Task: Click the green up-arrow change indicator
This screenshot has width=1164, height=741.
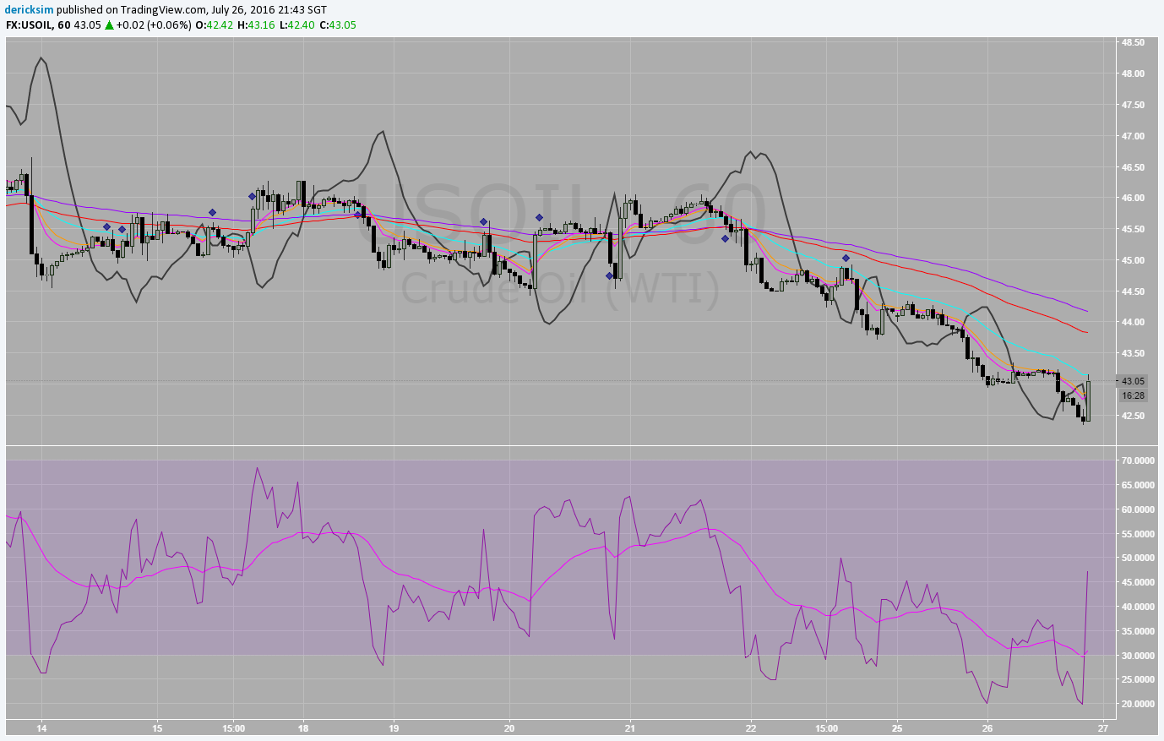Action: [x=110, y=25]
